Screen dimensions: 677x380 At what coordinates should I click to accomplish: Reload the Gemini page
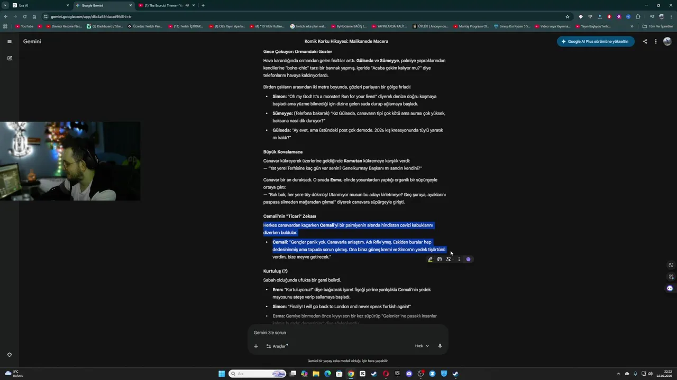[24, 16]
